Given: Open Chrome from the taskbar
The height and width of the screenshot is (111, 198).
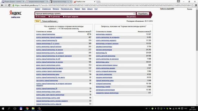Looking at the screenshot, I should (27, 109).
